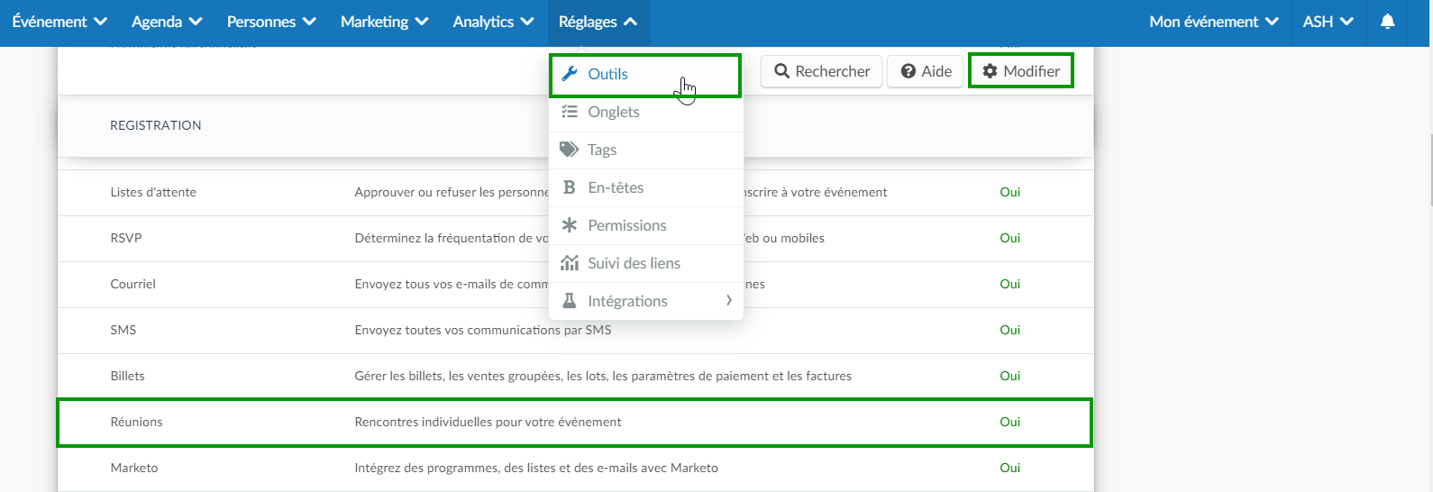Image resolution: width=1433 pixels, height=492 pixels.
Task: Click Oui value in the RSVP row
Action: pos(1010,238)
